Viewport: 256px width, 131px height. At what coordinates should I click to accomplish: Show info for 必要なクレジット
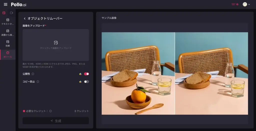(50, 111)
